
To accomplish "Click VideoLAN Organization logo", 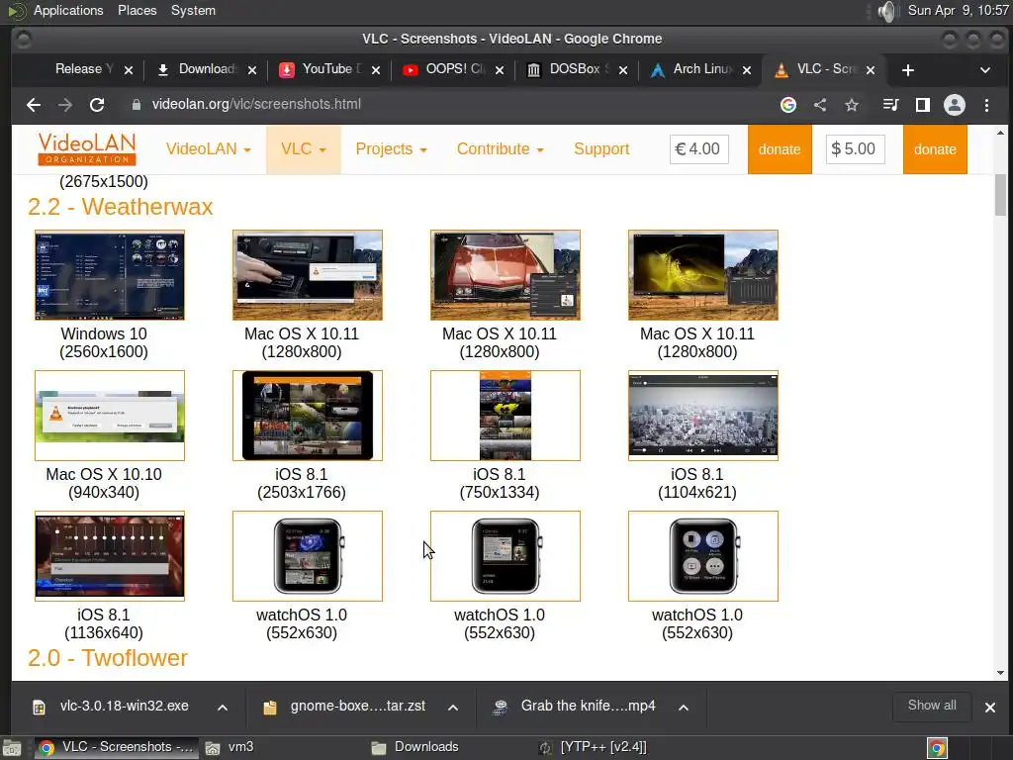I will [x=87, y=149].
